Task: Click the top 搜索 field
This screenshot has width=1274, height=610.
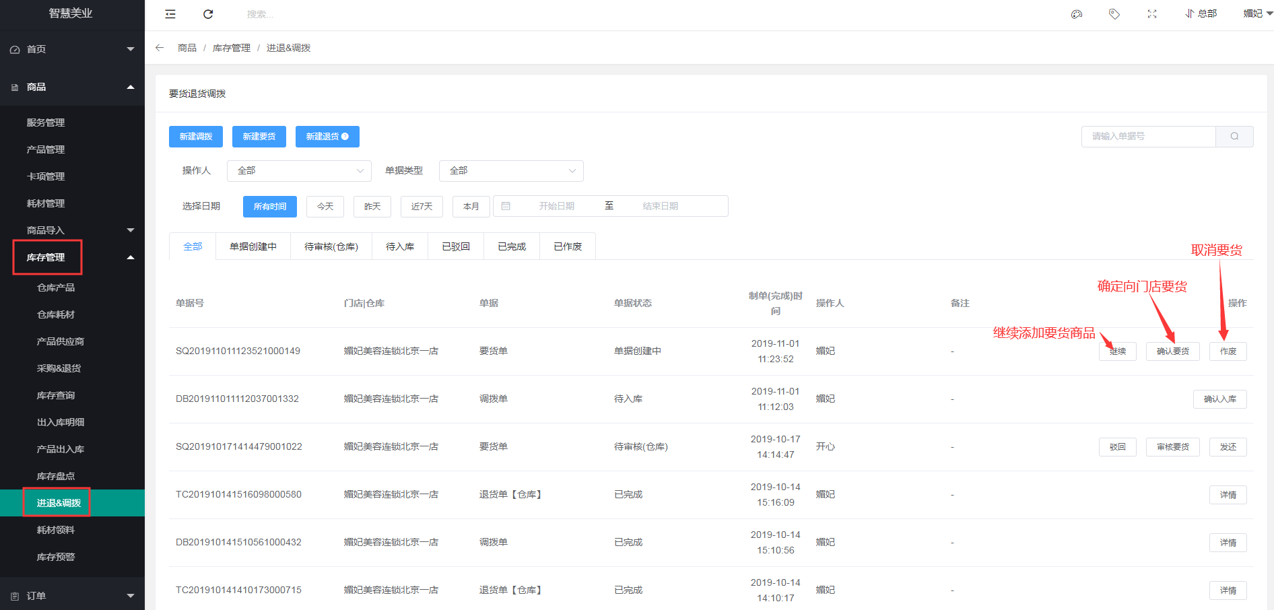Action: pyautogui.click(x=261, y=14)
